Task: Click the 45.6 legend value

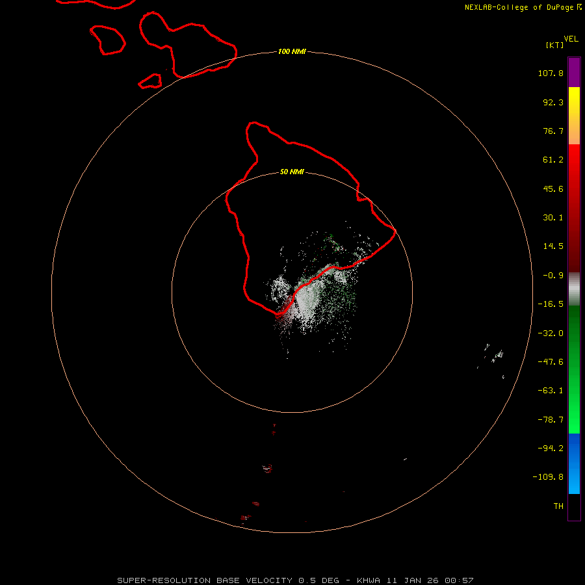Action: pyautogui.click(x=553, y=188)
